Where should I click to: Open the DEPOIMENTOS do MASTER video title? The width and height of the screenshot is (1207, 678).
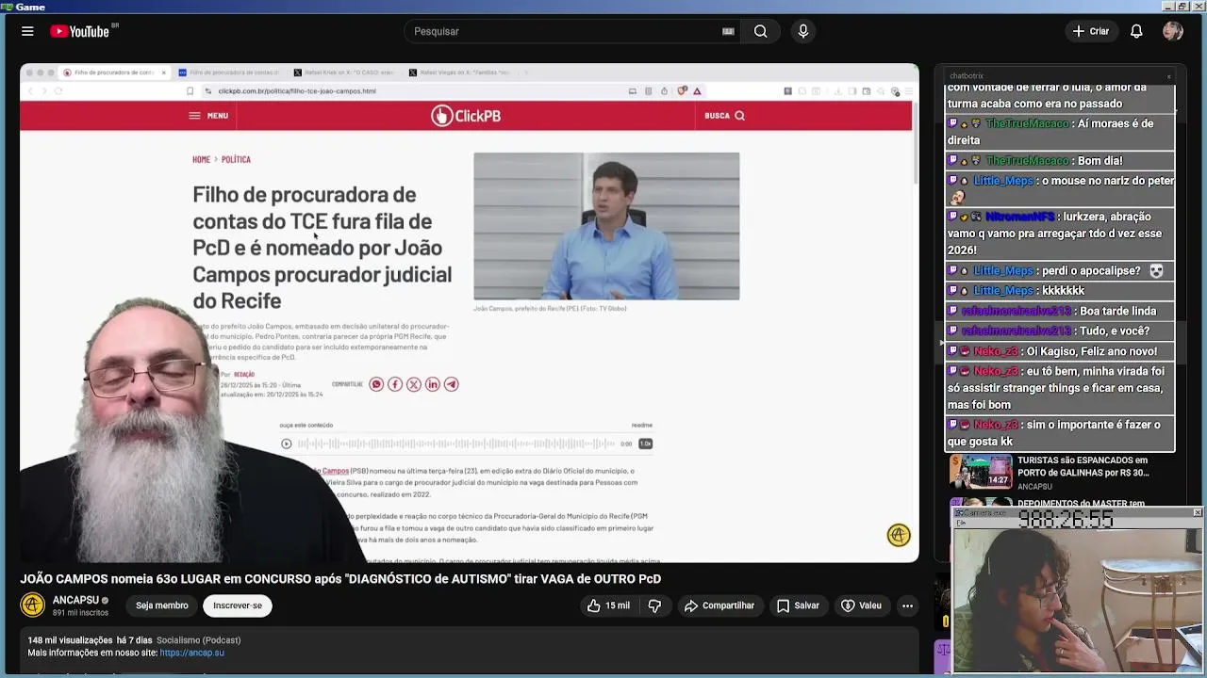point(1081,504)
